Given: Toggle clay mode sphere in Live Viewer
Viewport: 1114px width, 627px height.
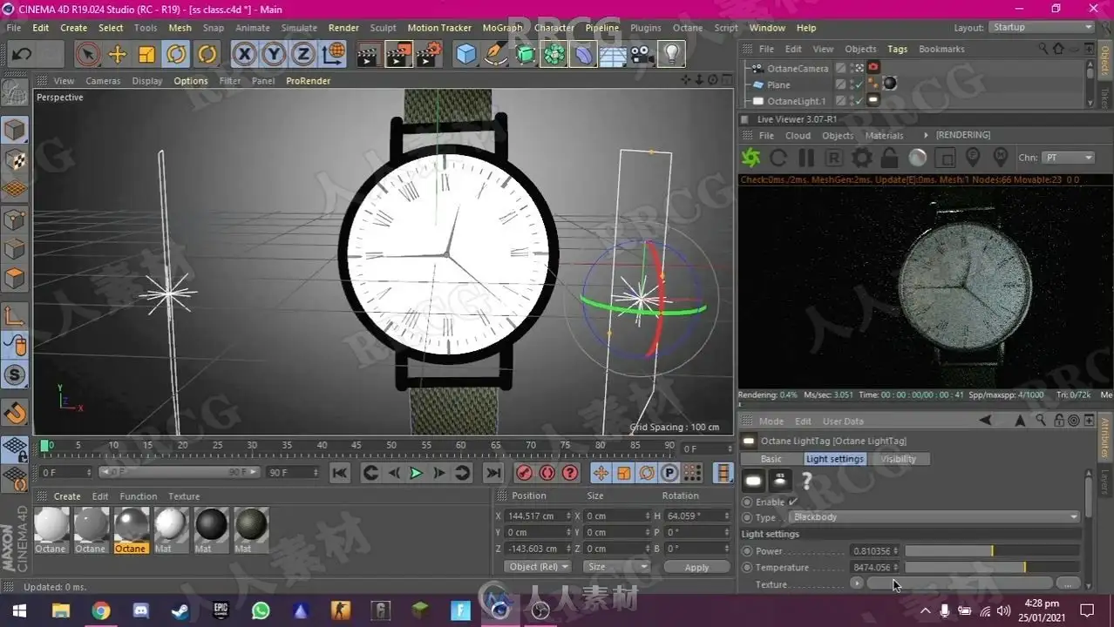Looking at the screenshot, I should tap(918, 158).
